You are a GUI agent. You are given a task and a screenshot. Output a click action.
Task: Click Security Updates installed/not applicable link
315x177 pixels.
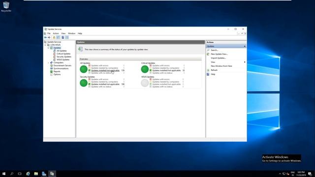point(105,84)
